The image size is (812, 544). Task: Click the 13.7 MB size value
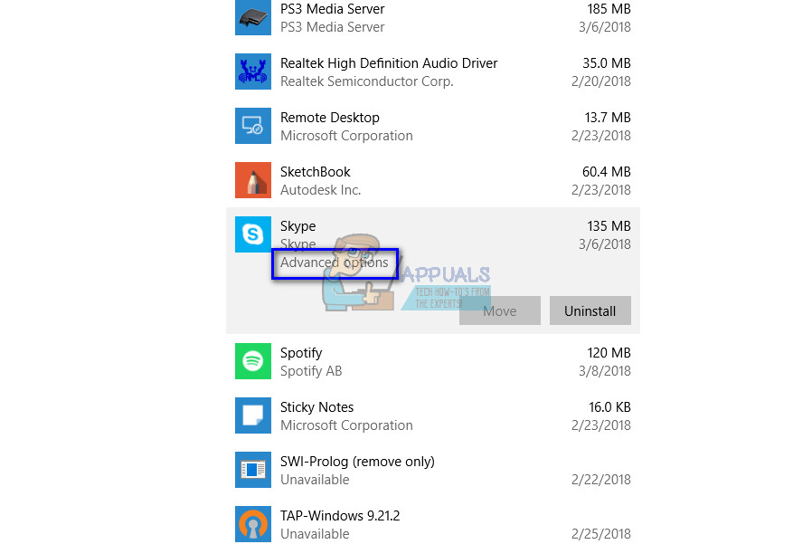tap(608, 118)
